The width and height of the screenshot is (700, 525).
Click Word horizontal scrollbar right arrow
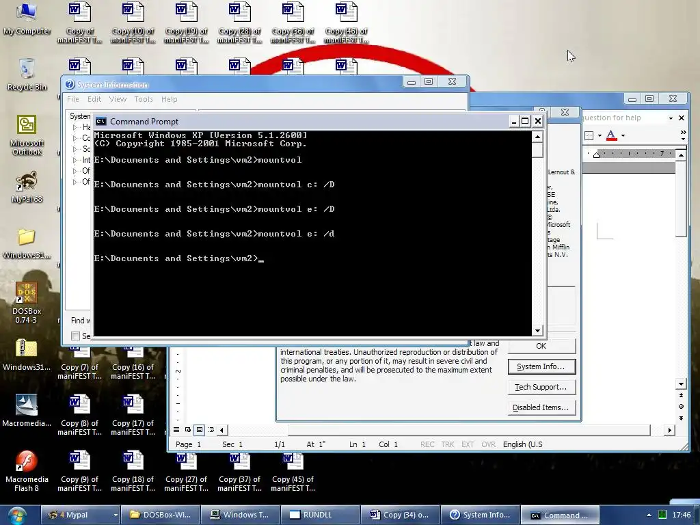pyautogui.click(x=669, y=430)
